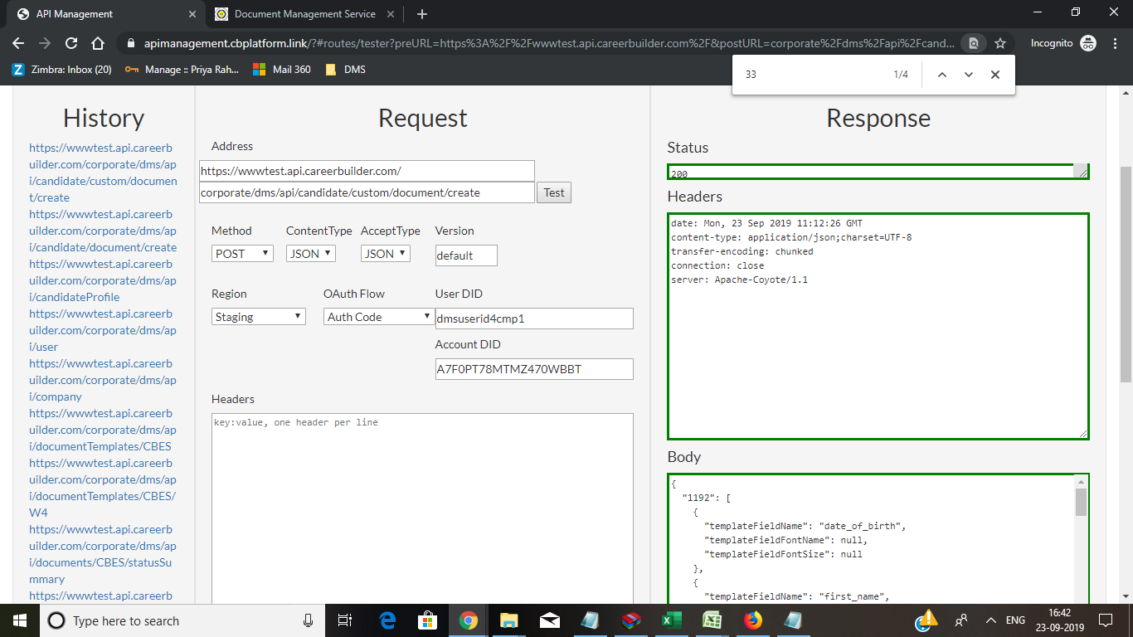Open the Region Staging dropdown
This screenshot has height=637, width=1133.
pyautogui.click(x=259, y=317)
